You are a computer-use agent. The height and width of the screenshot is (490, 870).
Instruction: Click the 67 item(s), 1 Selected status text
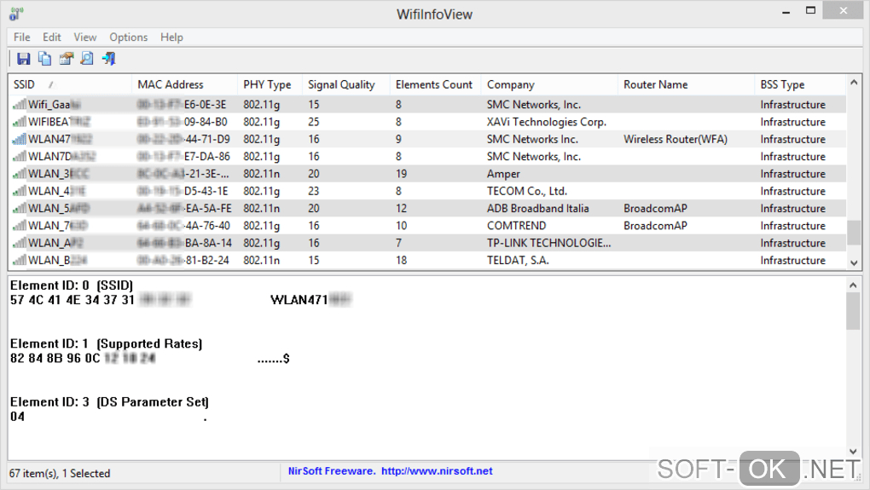[x=60, y=473]
